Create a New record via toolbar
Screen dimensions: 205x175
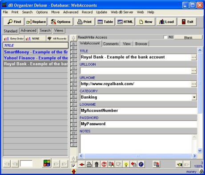pos(145,22)
